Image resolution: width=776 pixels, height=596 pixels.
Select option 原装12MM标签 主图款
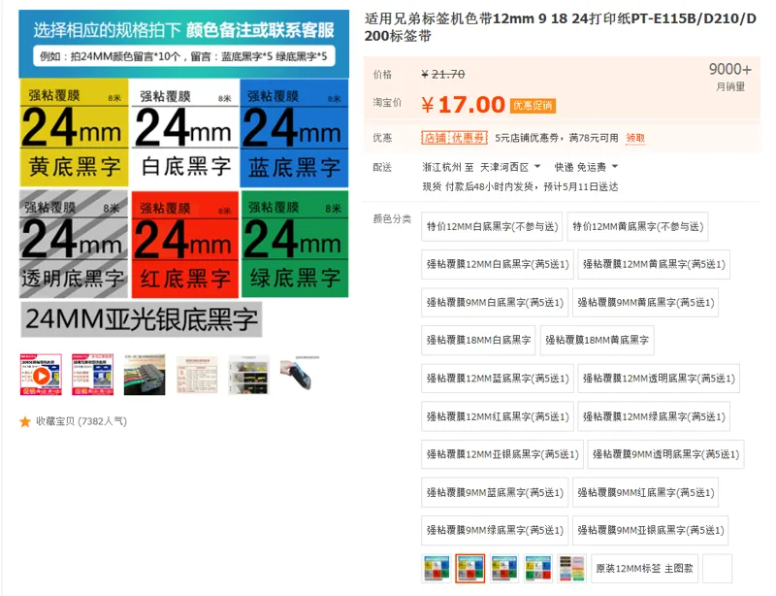[645, 568]
